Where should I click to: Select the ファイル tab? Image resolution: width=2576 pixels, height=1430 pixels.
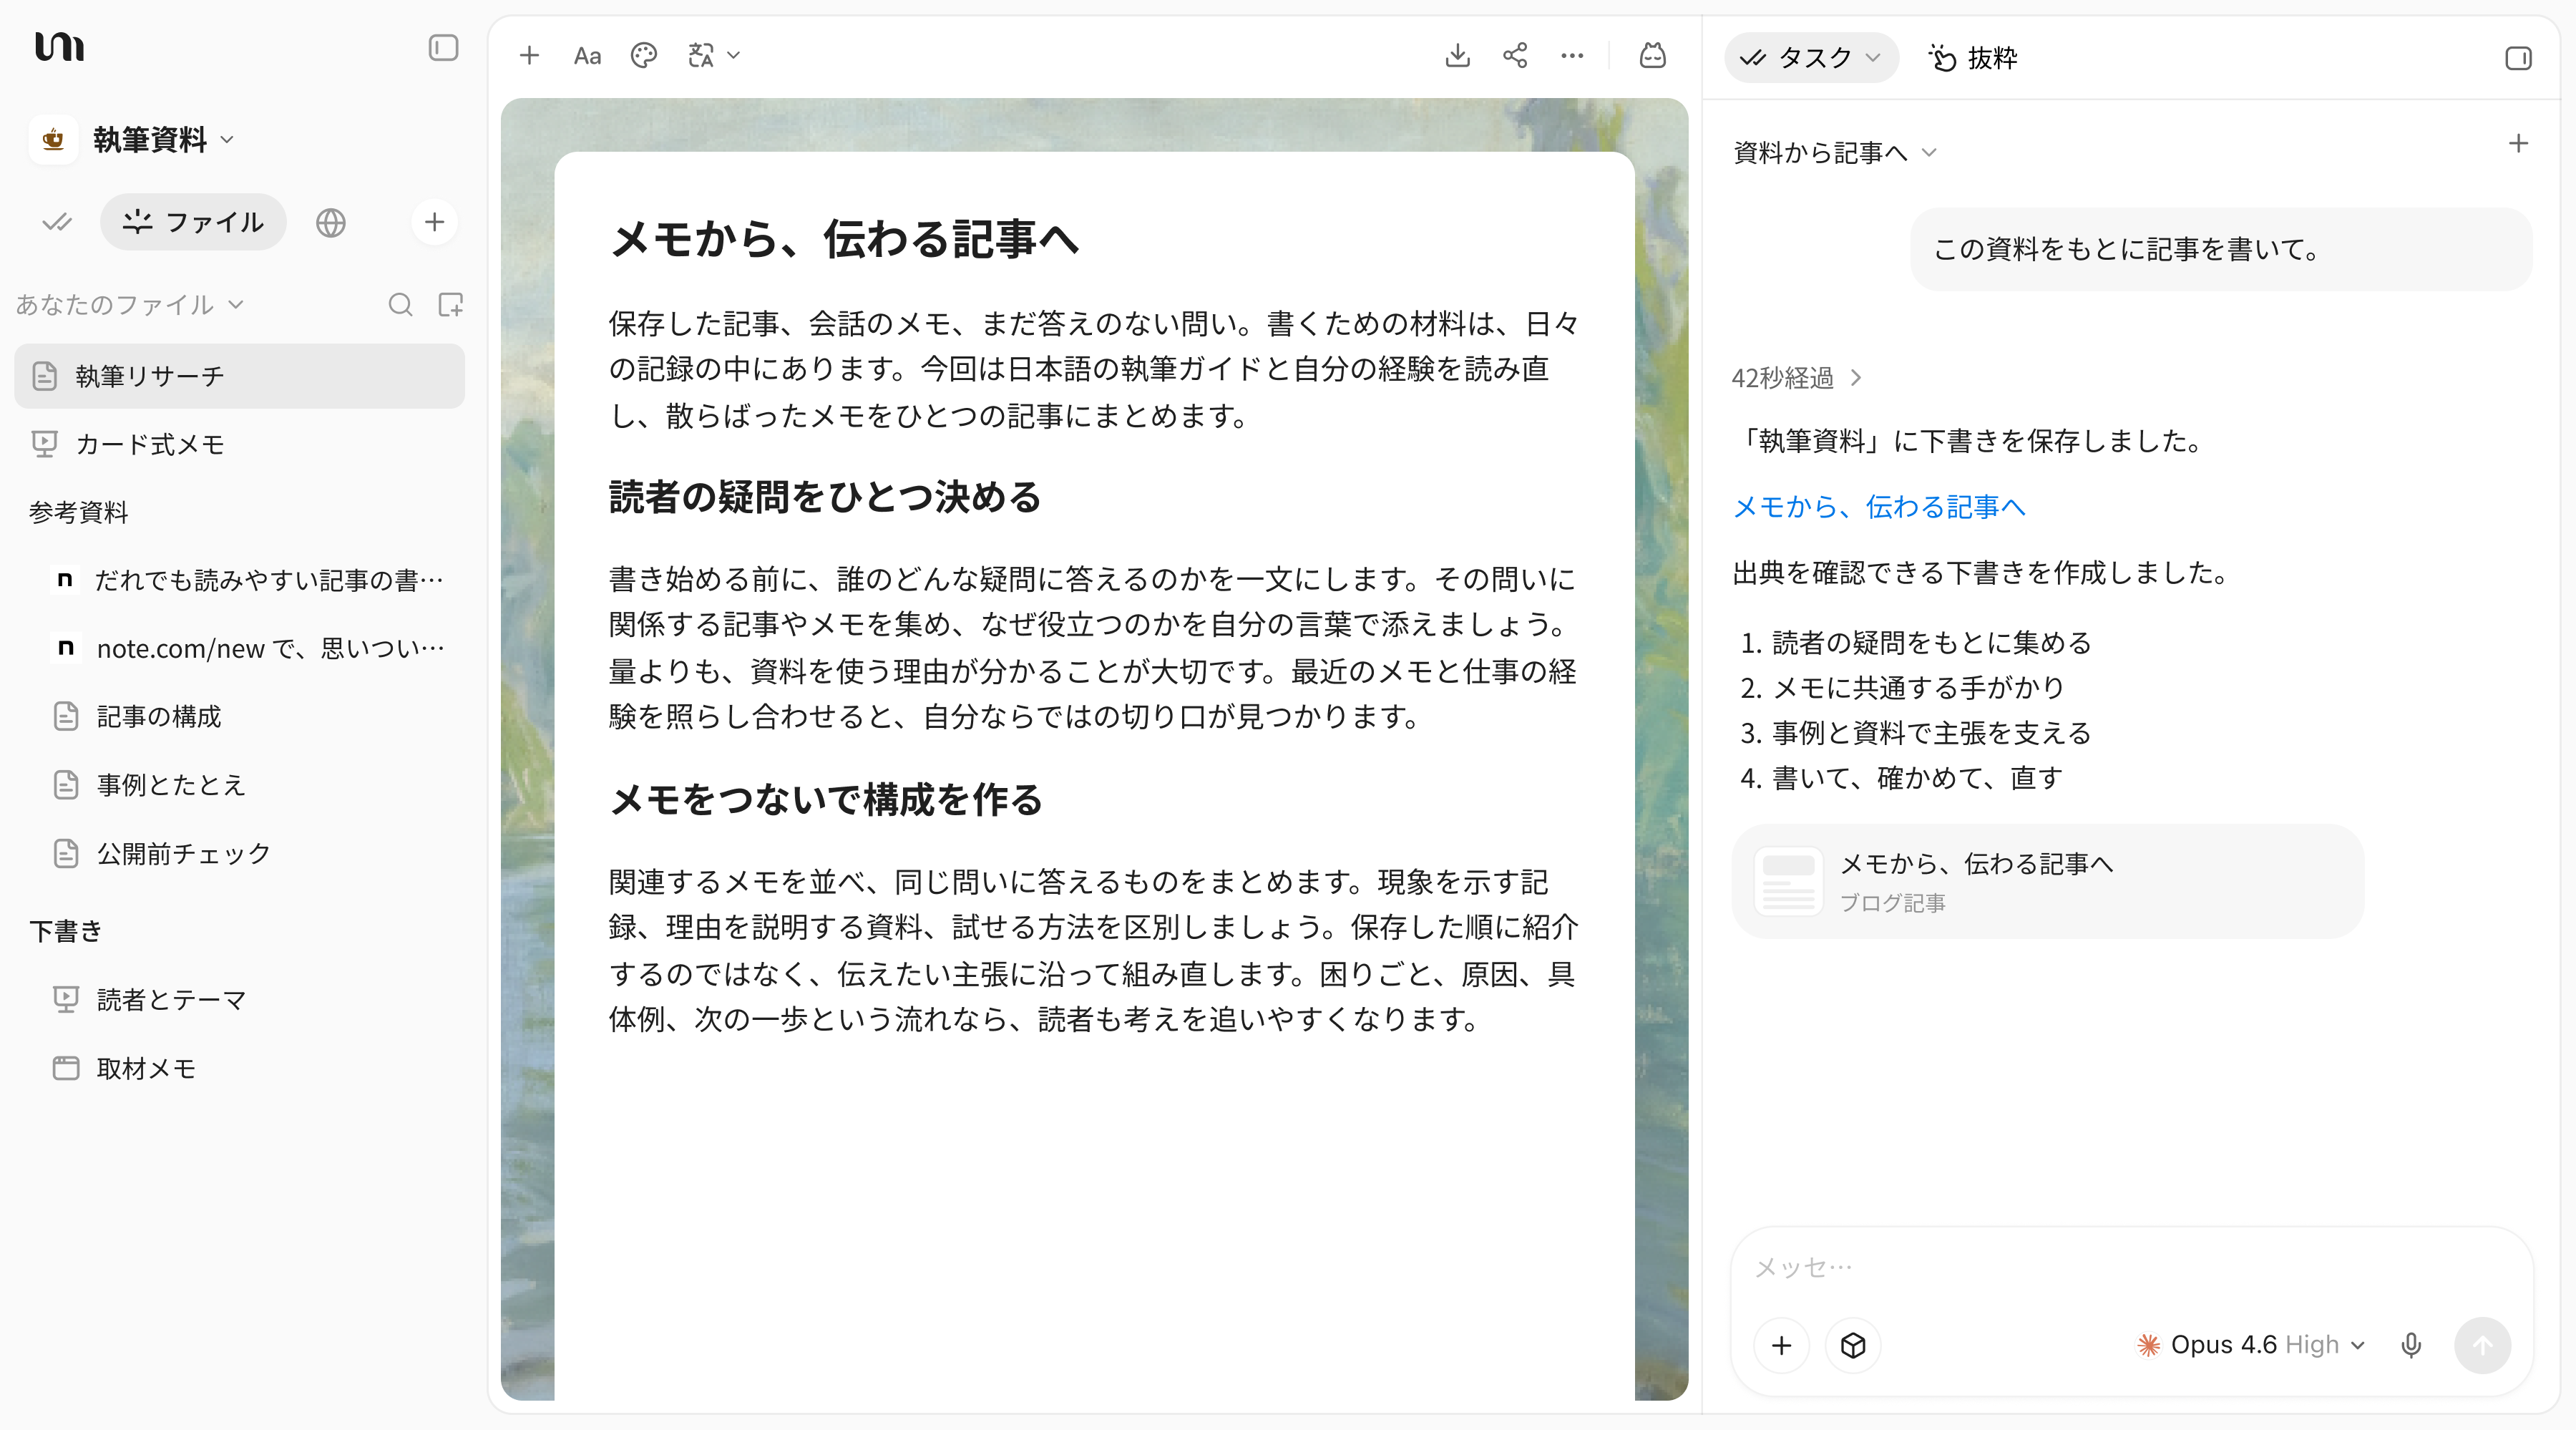click(193, 222)
